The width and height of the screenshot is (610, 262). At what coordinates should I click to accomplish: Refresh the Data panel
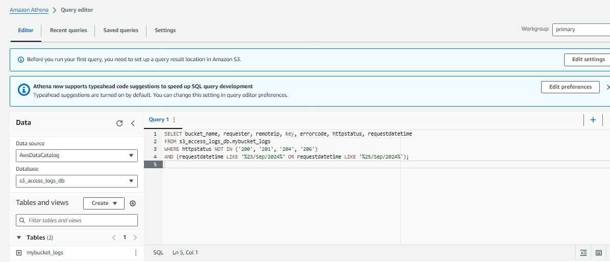click(x=119, y=123)
